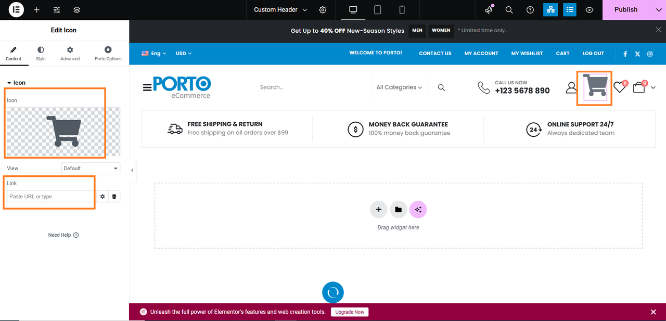Open link options gear icon
Viewport: 666px width, 321px height.
(103, 197)
